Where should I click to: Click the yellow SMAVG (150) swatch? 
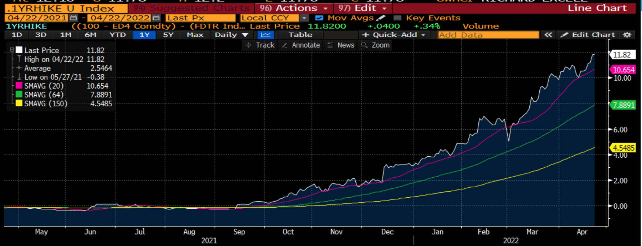tap(19, 103)
